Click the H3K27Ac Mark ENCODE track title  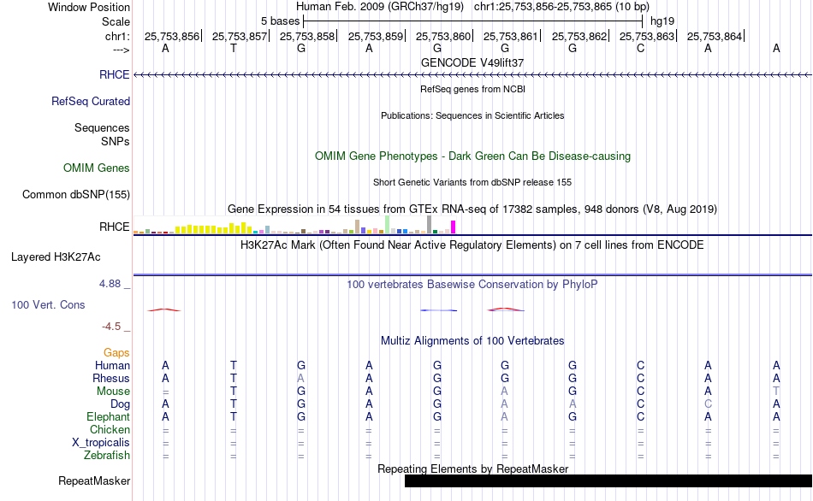coord(472,245)
